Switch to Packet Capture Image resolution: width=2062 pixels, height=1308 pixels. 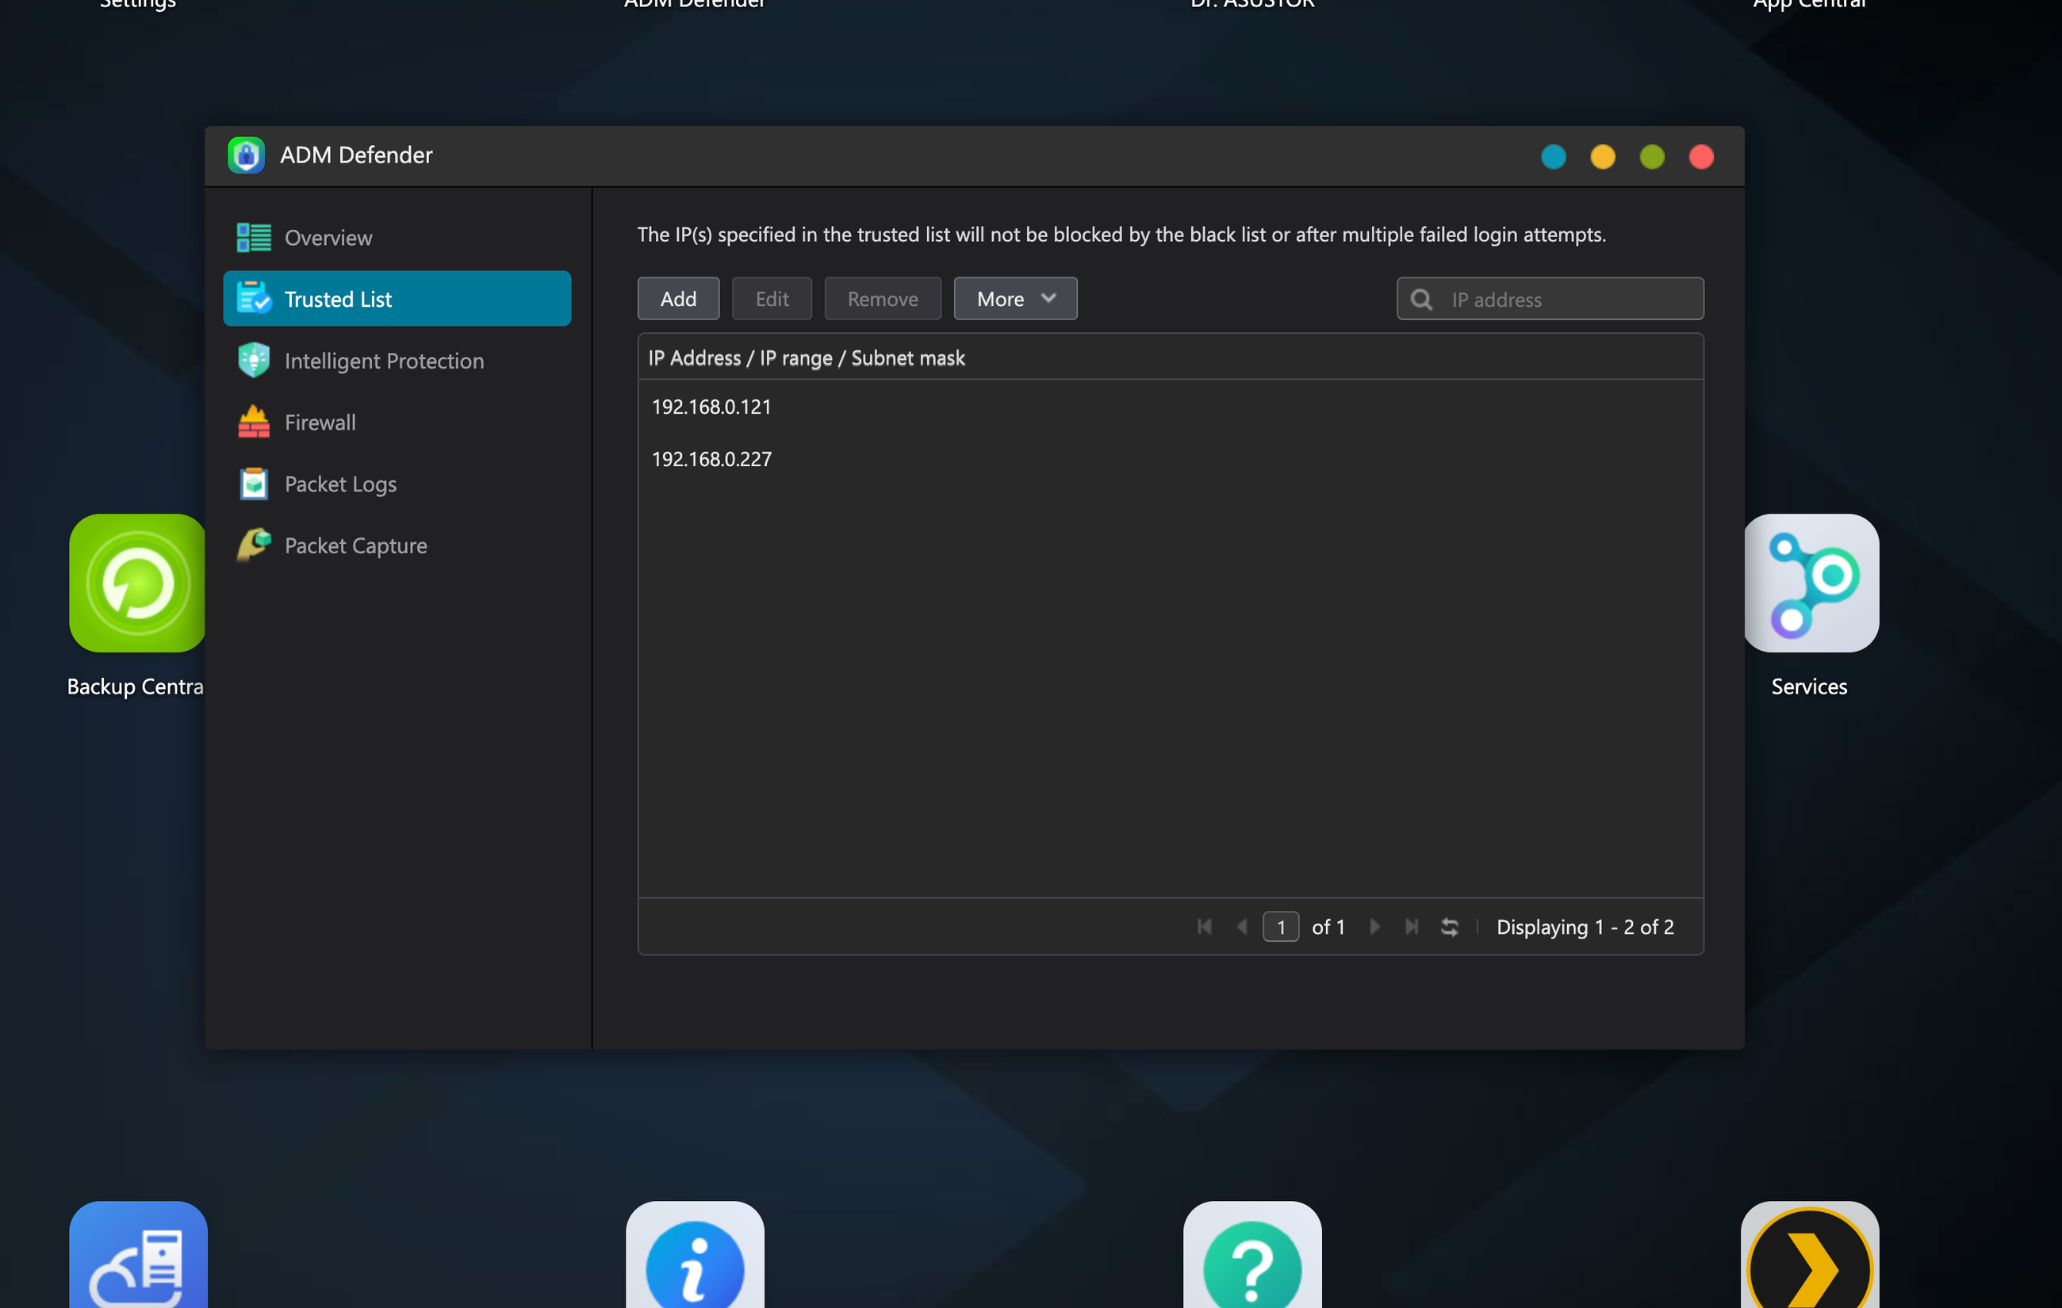tap(397, 545)
